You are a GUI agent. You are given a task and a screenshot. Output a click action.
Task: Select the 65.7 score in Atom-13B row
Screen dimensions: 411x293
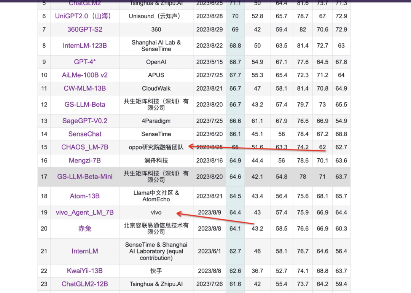[x=341, y=196]
